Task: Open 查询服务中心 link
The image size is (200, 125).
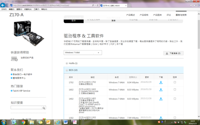Action: click(19, 78)
